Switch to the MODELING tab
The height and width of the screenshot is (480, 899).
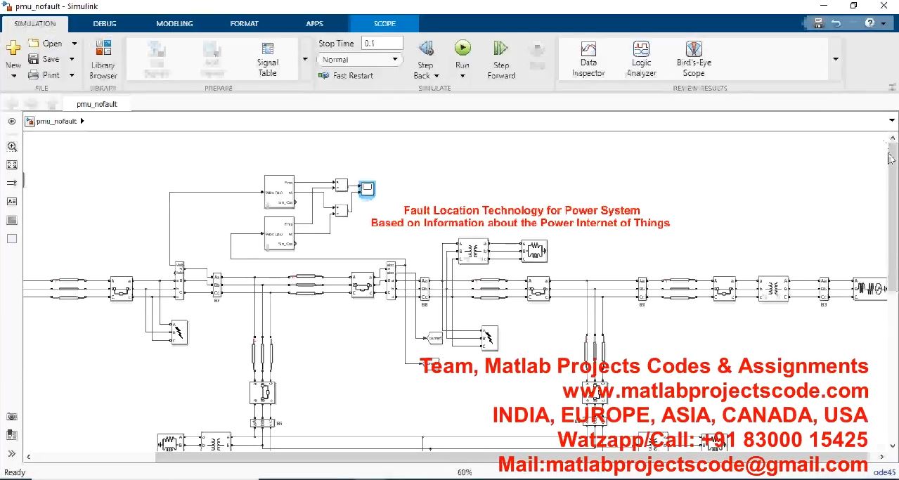[174, 23]
